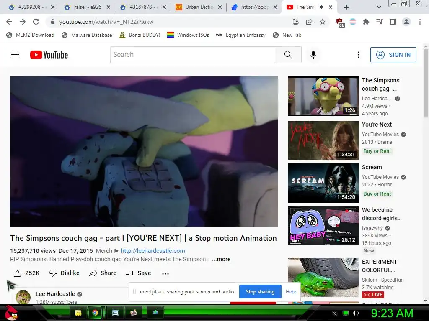The width and height of the screenshot is (429, 321).
Task: Click the Stop sharing button
Action: [x=260, y=291]
